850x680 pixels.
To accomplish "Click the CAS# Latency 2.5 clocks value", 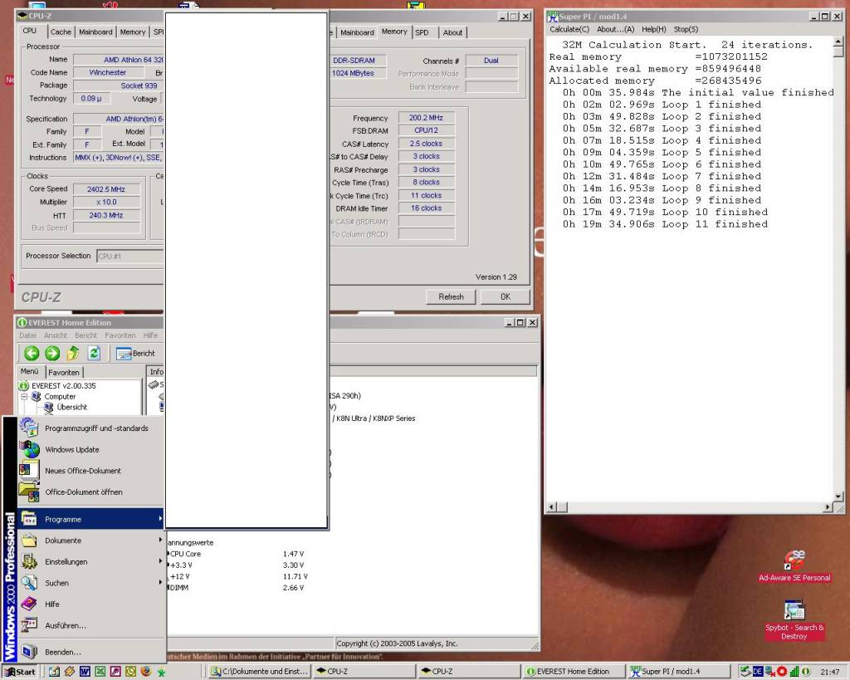I will click(426, 144).
